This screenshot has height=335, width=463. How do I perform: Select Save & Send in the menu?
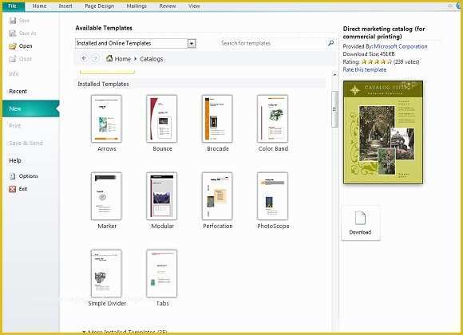pos(26,143)
